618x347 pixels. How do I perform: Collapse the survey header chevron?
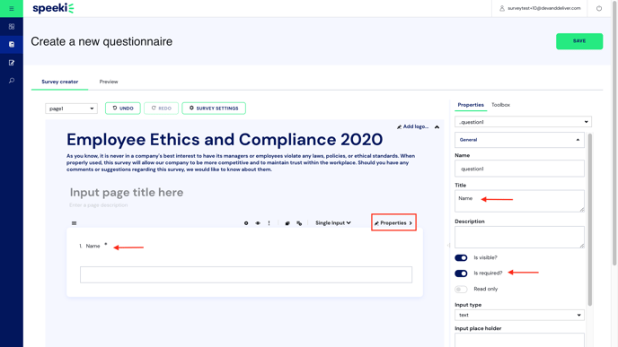tap(437, 126)
